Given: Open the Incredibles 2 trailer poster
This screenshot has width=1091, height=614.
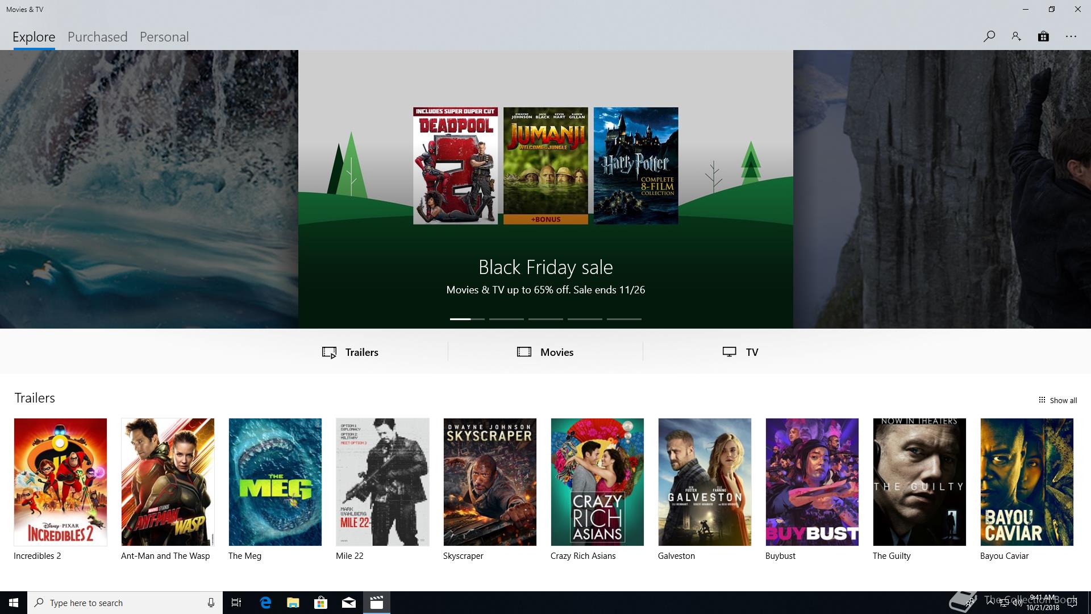Looking at the screenshot, I should tap(60, 482).
